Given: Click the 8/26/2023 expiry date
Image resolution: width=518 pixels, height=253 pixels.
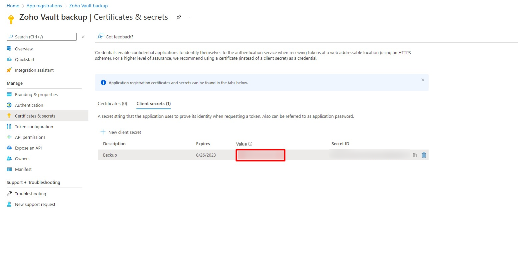Looking at the screenshot, I should click(x=206, y=155).
